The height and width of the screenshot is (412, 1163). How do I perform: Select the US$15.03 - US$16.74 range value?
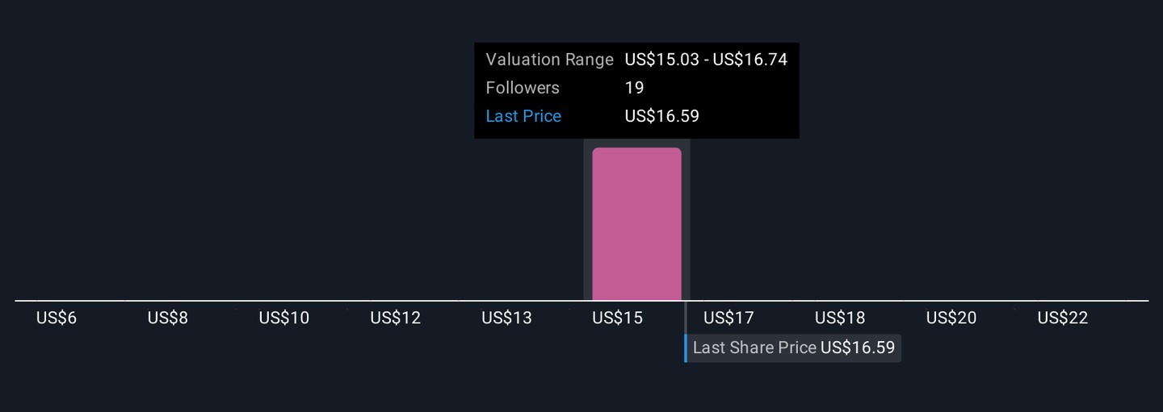coord(706,60)
